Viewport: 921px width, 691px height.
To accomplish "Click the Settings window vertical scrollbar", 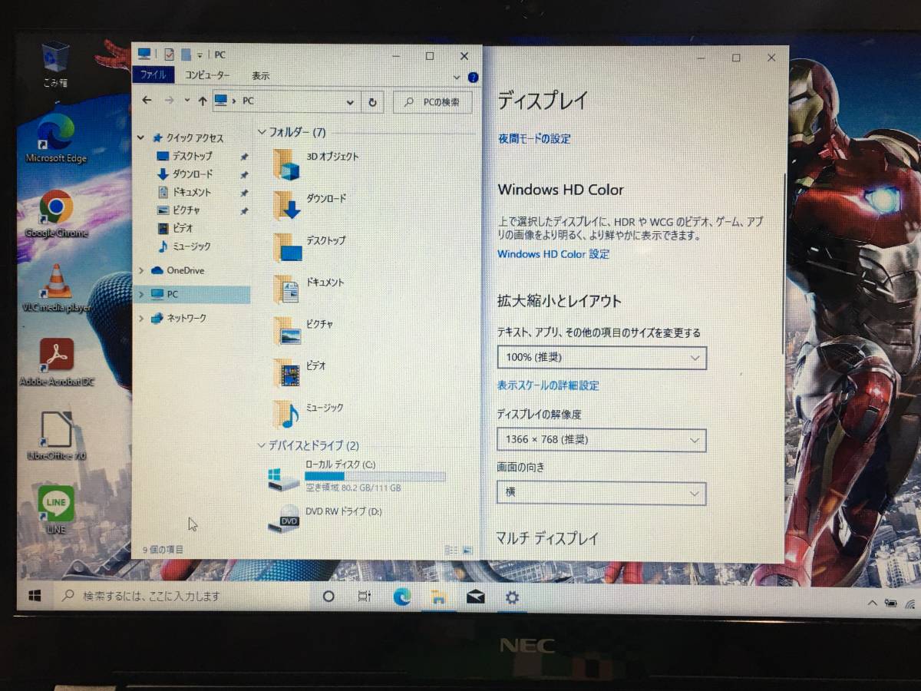I will coord(784,263).
